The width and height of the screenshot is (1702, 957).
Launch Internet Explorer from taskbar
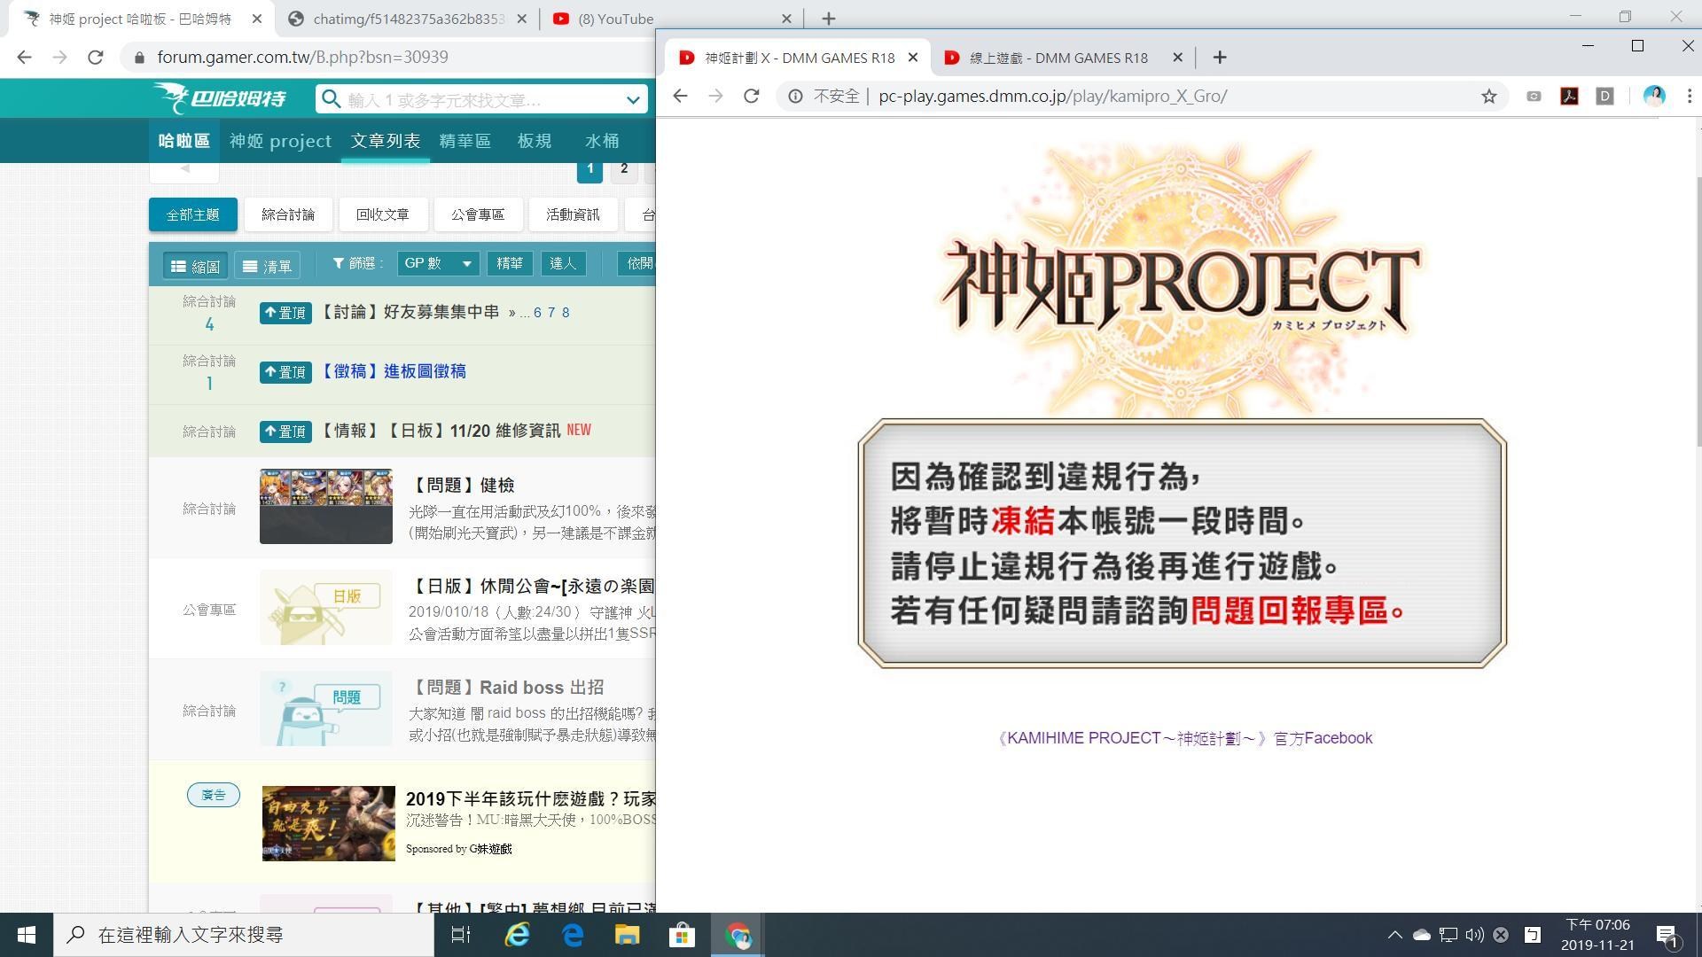(517, 935)
